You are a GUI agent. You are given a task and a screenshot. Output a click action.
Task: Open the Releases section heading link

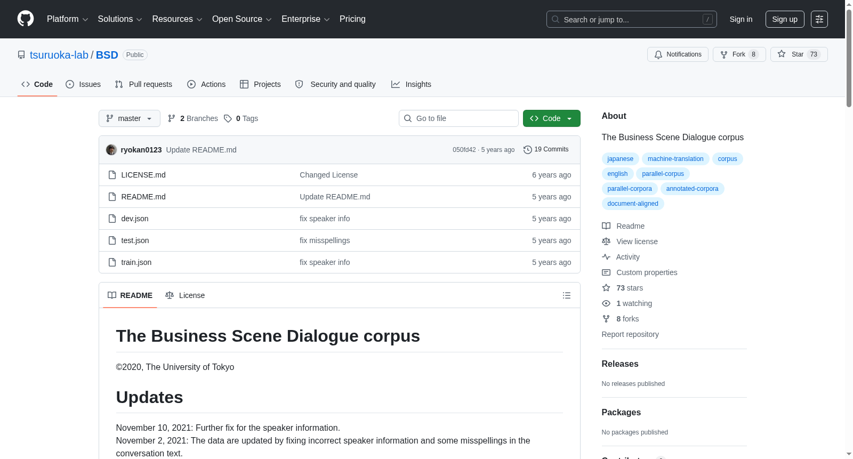(620, 364)
